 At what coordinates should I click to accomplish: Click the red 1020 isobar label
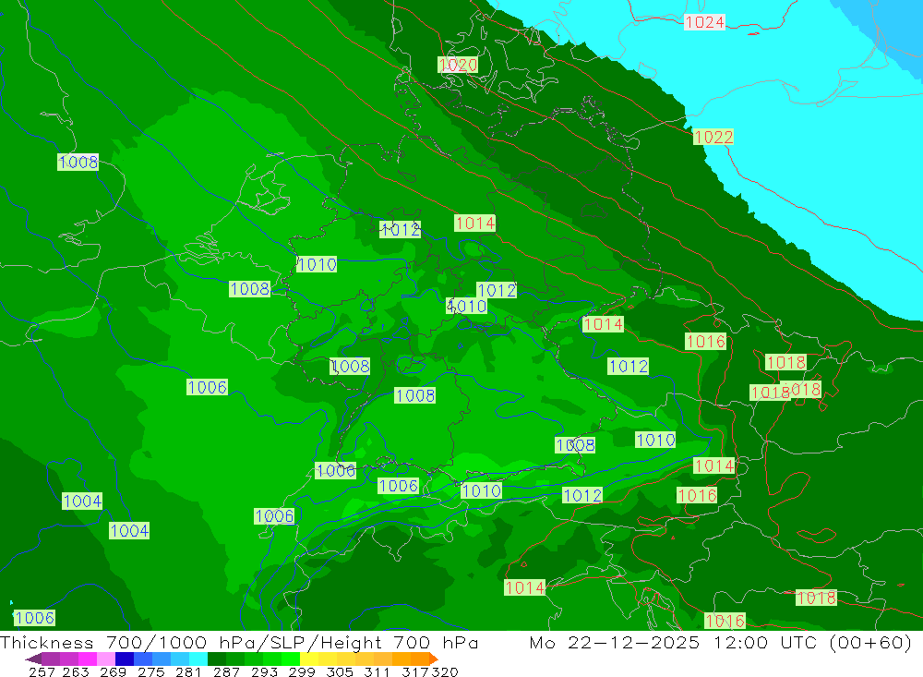(x=458, y=65)
